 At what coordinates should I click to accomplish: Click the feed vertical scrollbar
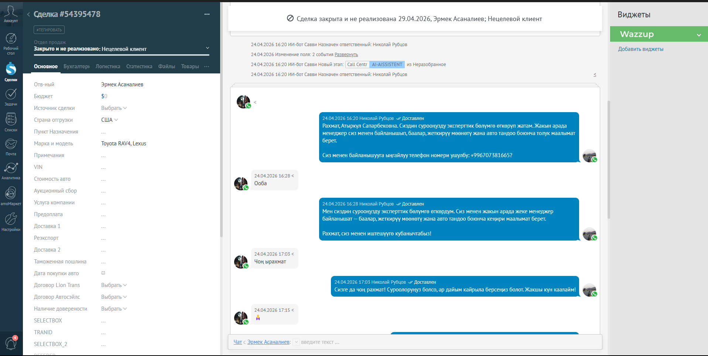pos(609,159)
